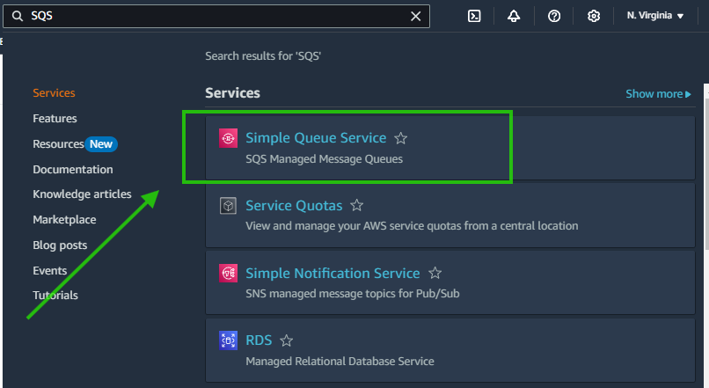Select the Documentation category
The width and height of the screenshot is (709, 388).
(x=73, y=169)
